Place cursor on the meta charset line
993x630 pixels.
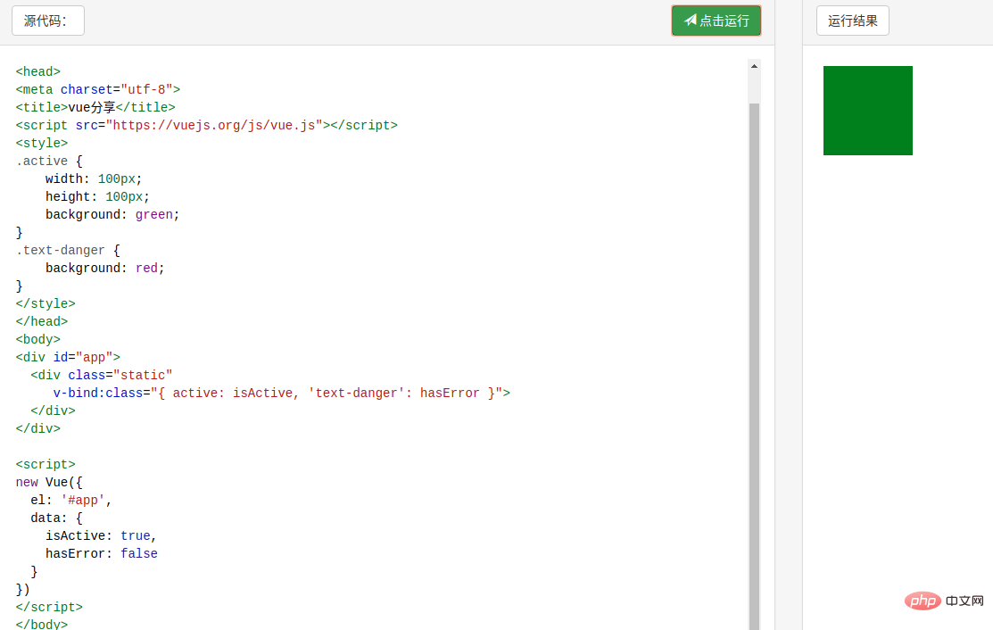[98, 89]
